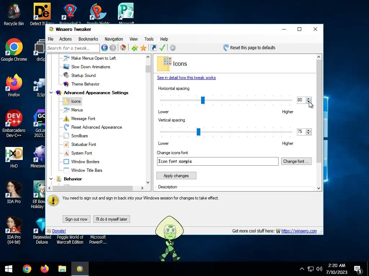Click the volume tray icon
Image resolution: width=369 pixels, height=276 pixels.
click(x=319, y=269)
